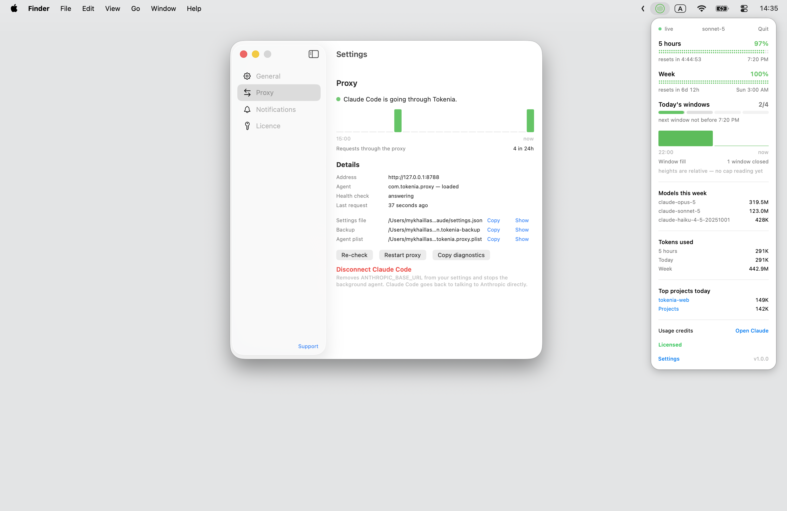
Task: Click Today's windows segmented progress bar
Action: click(713, 112)
